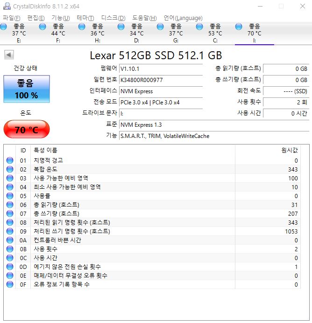Viewport: 312px width, 323px height.
Task: Open the 기능(U) menu
Action: [x=61, y=18]
